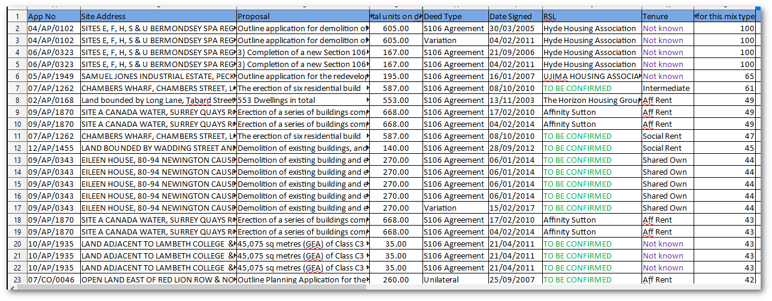
Task: Select the 553.00 units cell
Action: tap(396, 101)
